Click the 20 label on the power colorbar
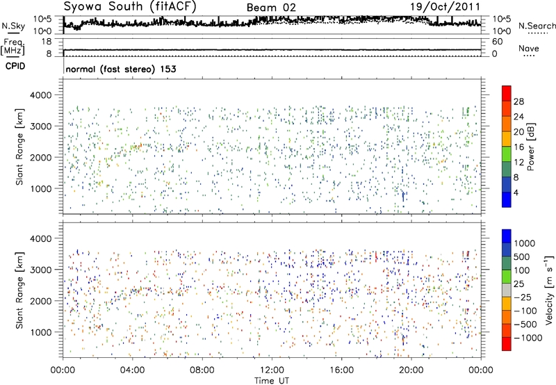Screen dimensions: 556x385 pos(518,132)
